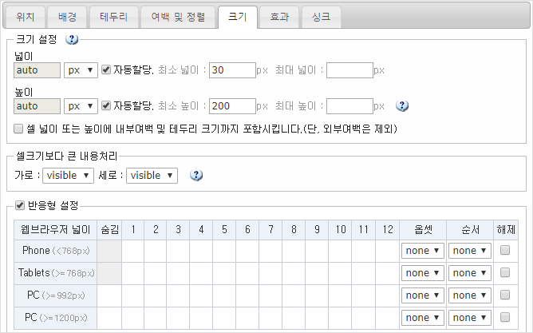533x333 pixels.
Task: Expand the 세로 visible overflow dropdown
Action: [x=152, y=175]
